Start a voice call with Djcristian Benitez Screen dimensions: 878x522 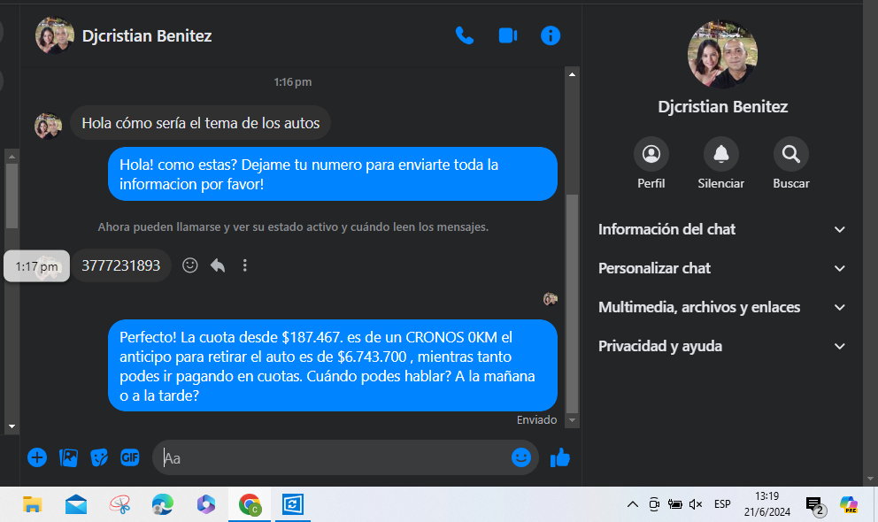click(x=464, y=35)
